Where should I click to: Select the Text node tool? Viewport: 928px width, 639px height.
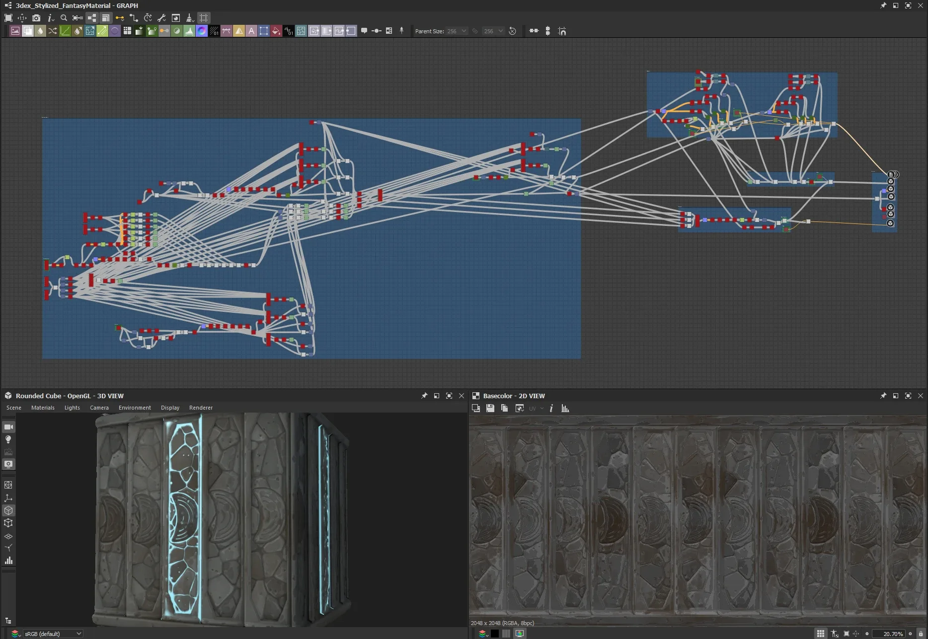[x=251, y=30]
